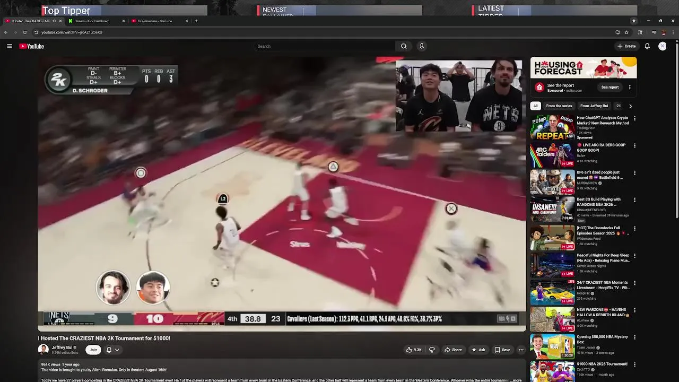
Task: Open Jeffrey Bui channel name link
Action: coord(62,348)
